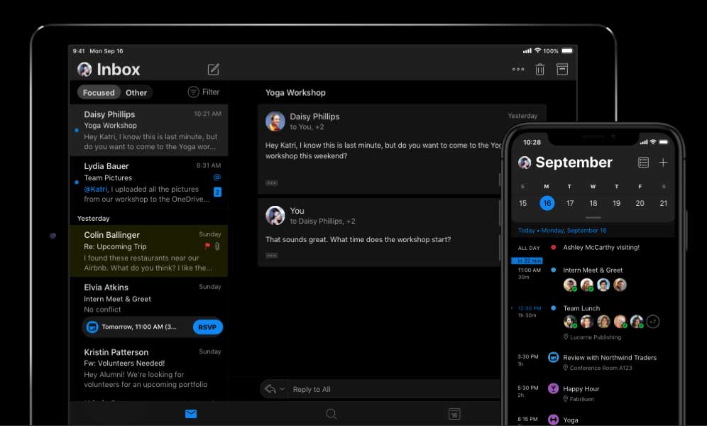Open more options ellipsis in iPad header

(518, 70)
